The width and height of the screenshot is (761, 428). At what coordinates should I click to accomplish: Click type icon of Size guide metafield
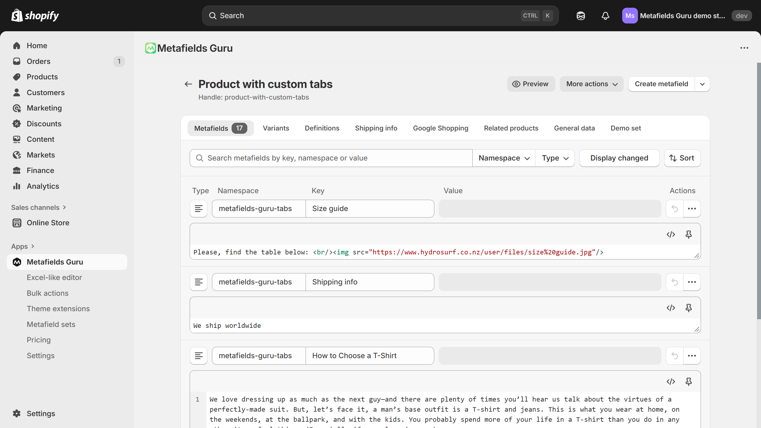pos(199,209)
